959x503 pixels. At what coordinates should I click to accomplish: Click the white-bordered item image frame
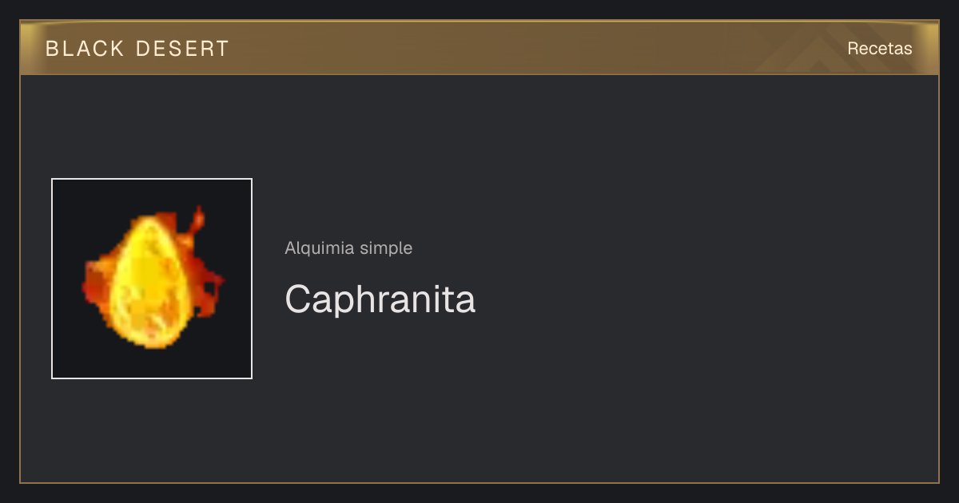[152, 279]
